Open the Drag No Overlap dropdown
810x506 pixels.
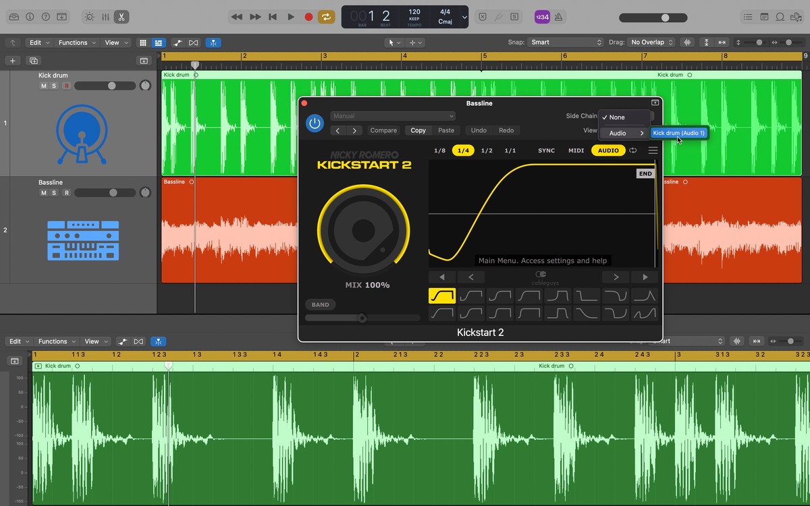(x=651, y=43)
